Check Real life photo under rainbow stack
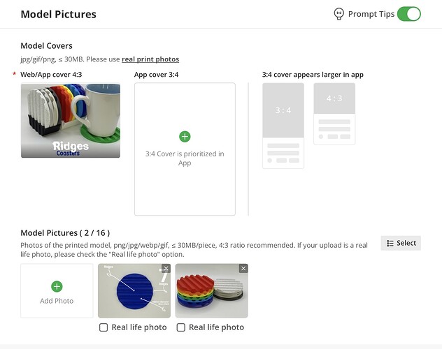The width and height of the screenshot is (442, 349). pyautogui.click(x=180, y=327)
